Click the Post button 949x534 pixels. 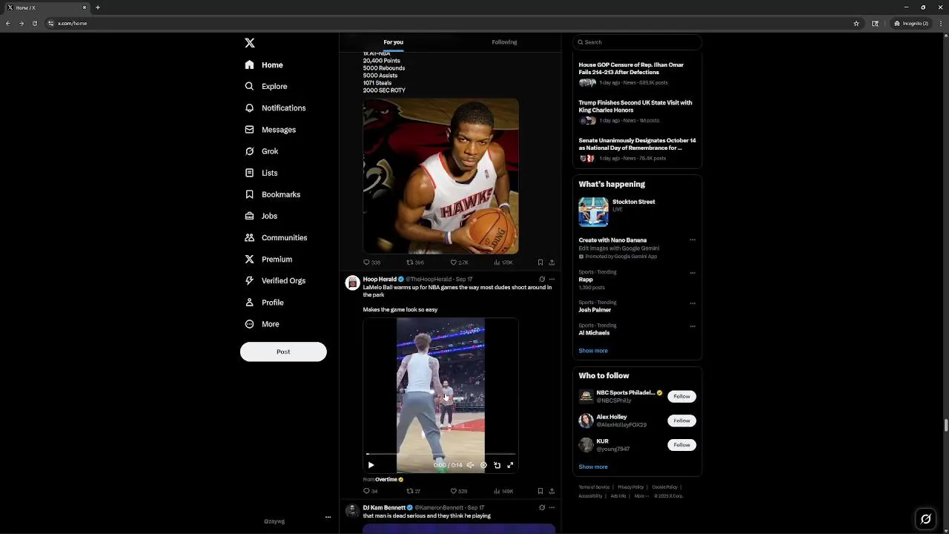point(283,352)
